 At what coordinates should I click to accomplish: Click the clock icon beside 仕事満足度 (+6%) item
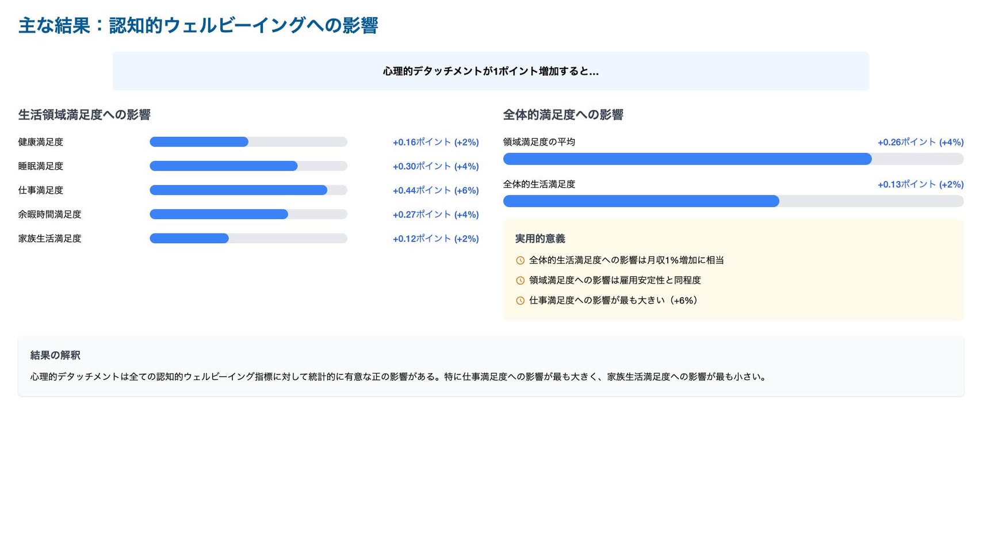[x=520, y=301]
